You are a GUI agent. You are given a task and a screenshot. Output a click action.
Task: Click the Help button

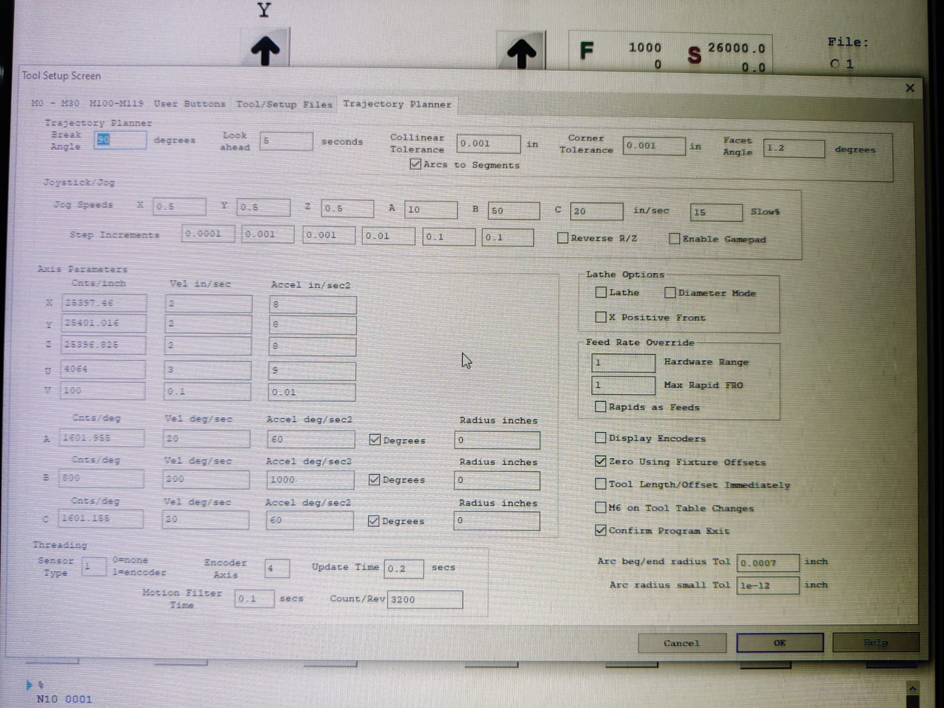coord(876,643)
